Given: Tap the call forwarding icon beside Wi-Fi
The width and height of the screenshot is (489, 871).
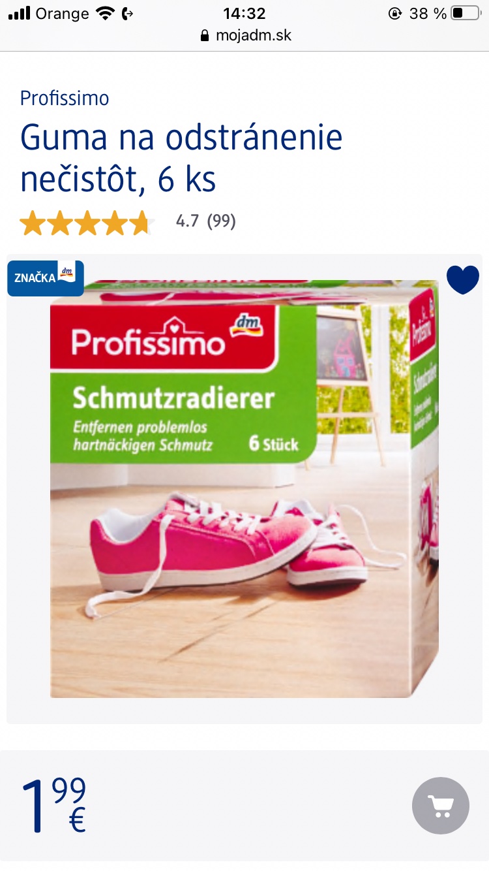Looking at the screenshot, I should 128,13.
